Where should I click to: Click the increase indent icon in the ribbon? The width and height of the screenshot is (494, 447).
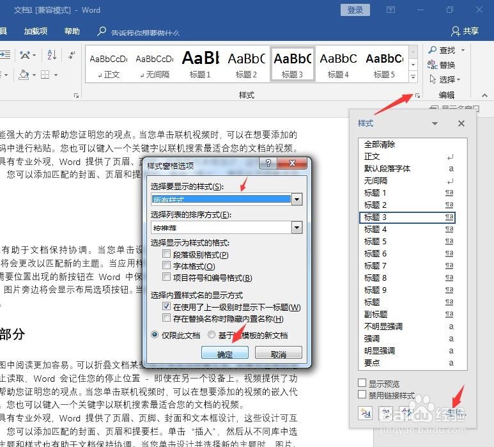pyautogui.click(x=5, y=55)
